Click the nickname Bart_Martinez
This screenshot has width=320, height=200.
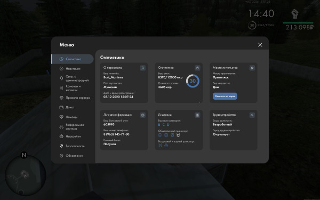click(x=113, y=77)
